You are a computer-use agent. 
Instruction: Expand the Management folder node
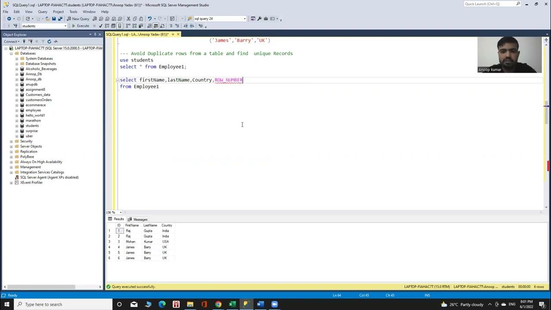(x=11, y=167)
